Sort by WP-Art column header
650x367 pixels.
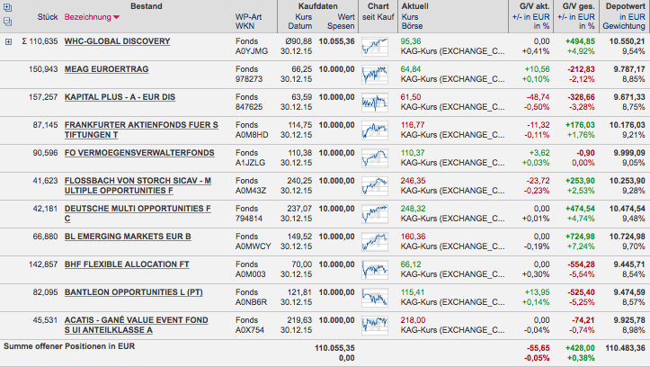pos(248,17)
